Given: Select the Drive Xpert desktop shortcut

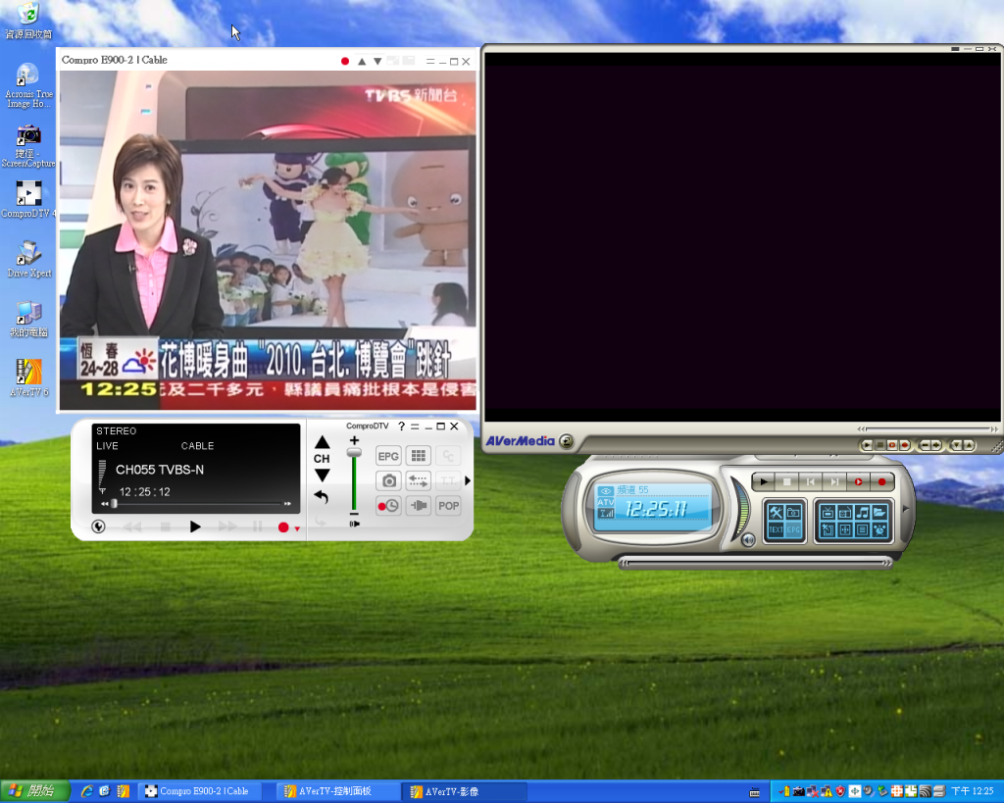Looking at the screenshot, I should point(28,260).
